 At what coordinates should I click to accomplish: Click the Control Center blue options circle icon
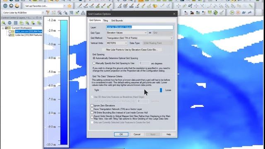click(10, 23)
